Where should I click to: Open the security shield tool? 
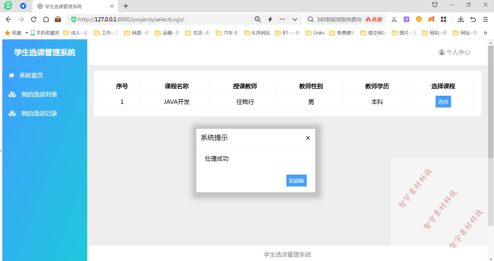[x=419, y=19]
